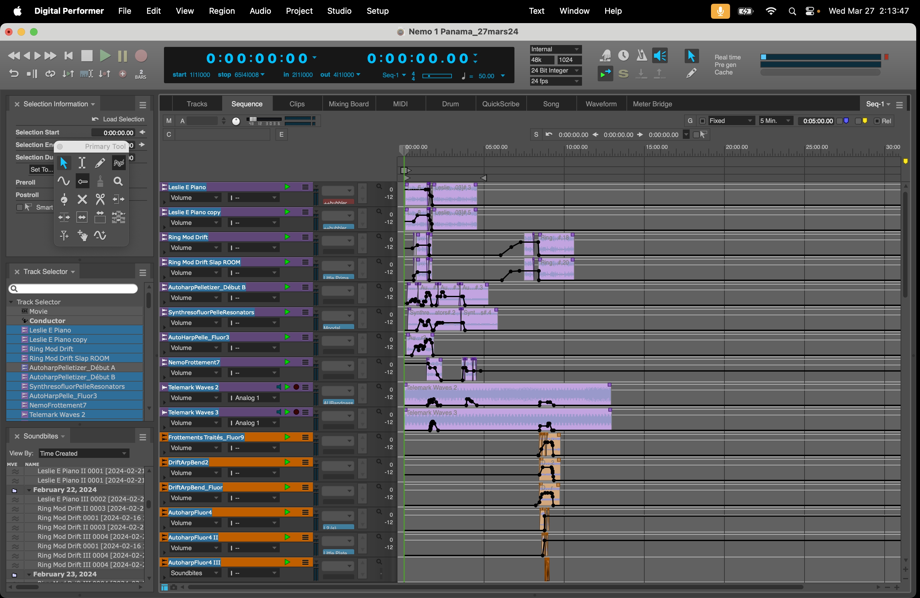Switch to the Mixing Board tab
920x598 pixels.
[x=349, y=104]
